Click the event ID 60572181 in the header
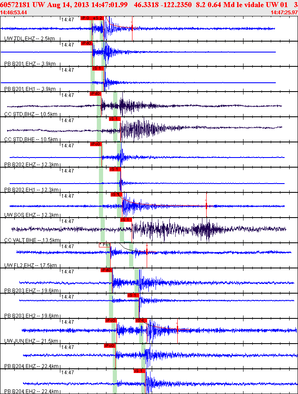The height and width of the screenshot is (394, 298). click(x=15, y=5)
